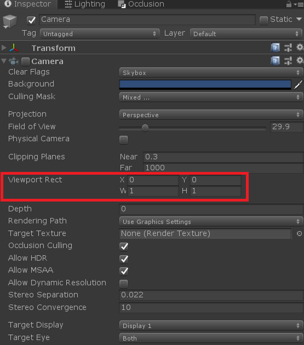
Task: Toggle the Physical Camera checkbox
Action: [123, 140]
